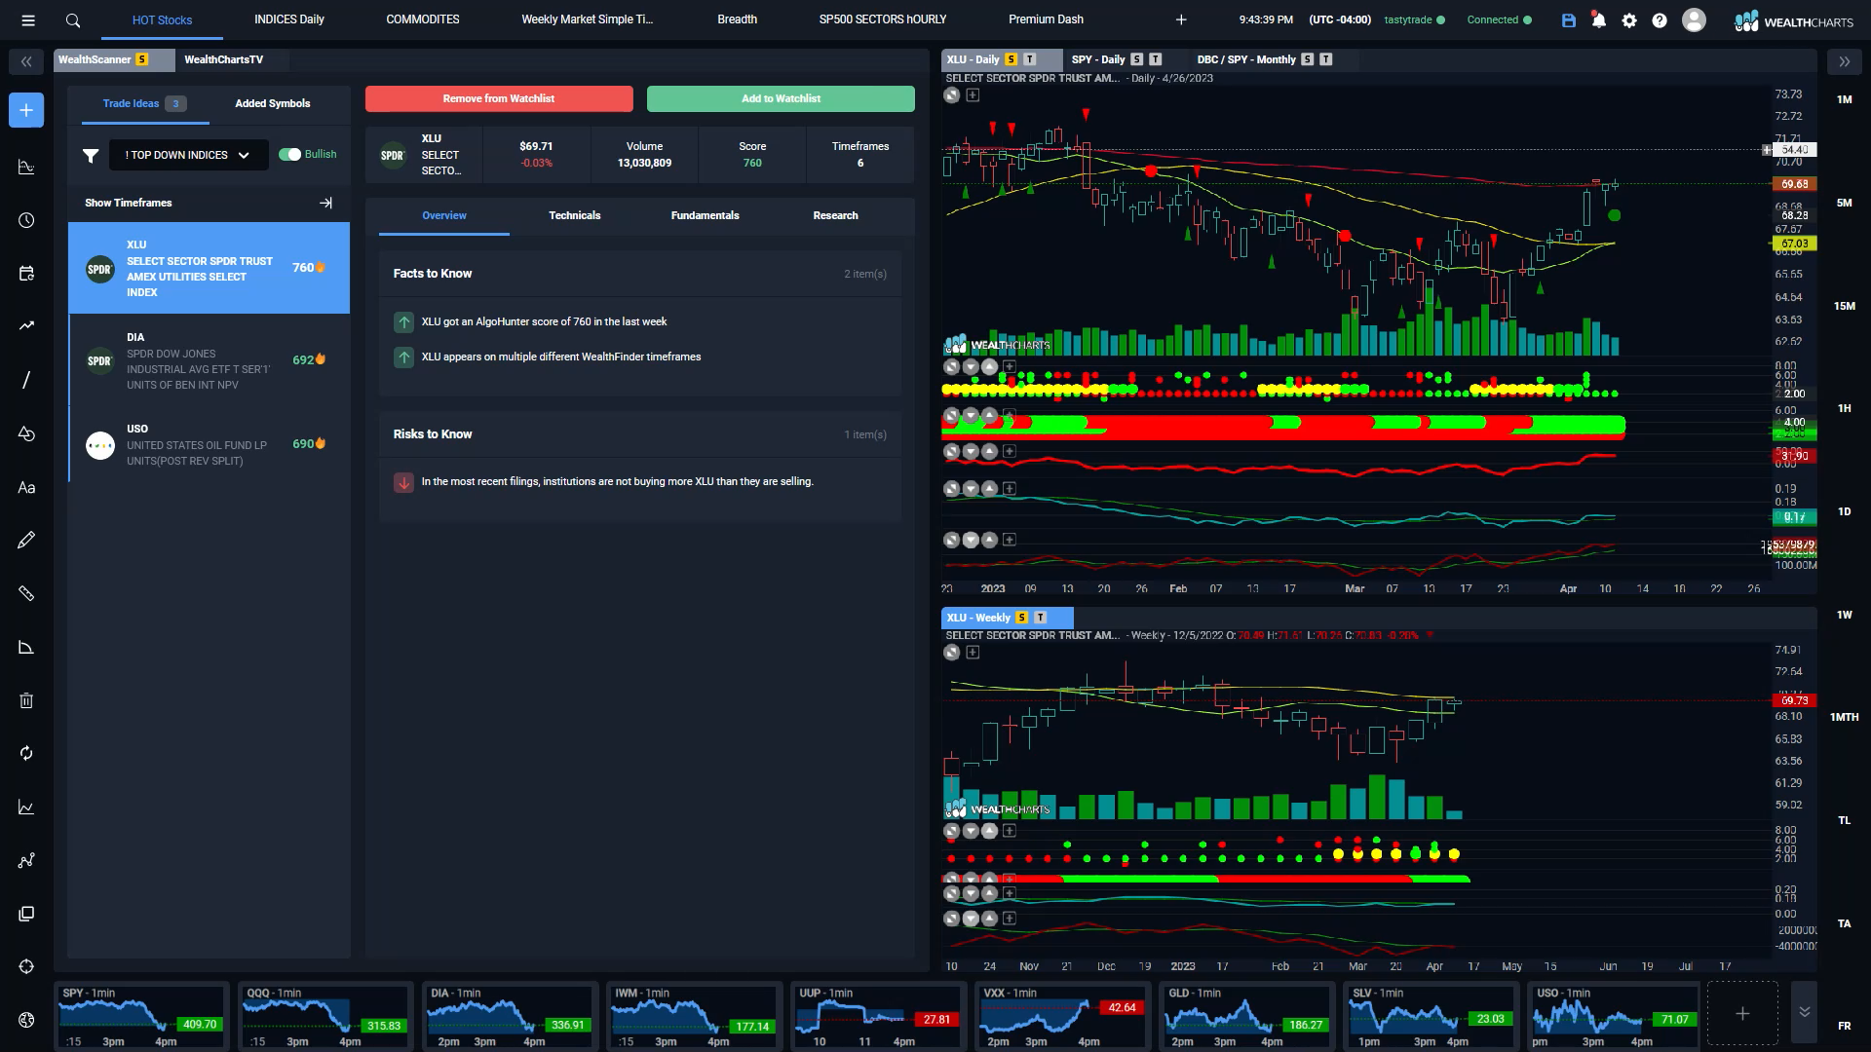Open settings gear icon in top bar

pyautogui.click(x=1629, y=19)
